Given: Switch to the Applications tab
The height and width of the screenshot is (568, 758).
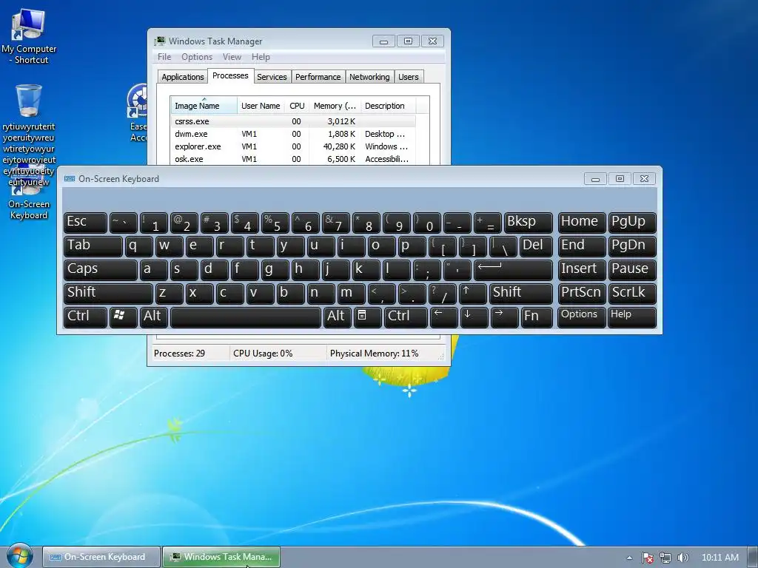Looking at the screenshot, I should tap(183, 77).
